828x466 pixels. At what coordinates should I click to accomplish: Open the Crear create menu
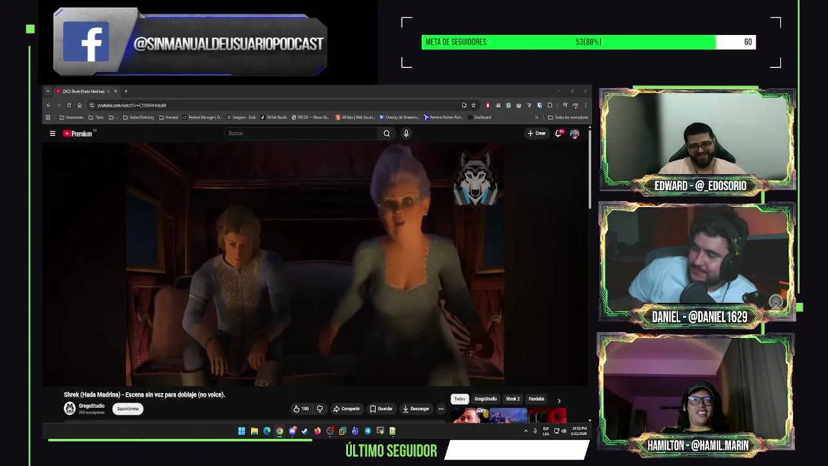(536, 133)
